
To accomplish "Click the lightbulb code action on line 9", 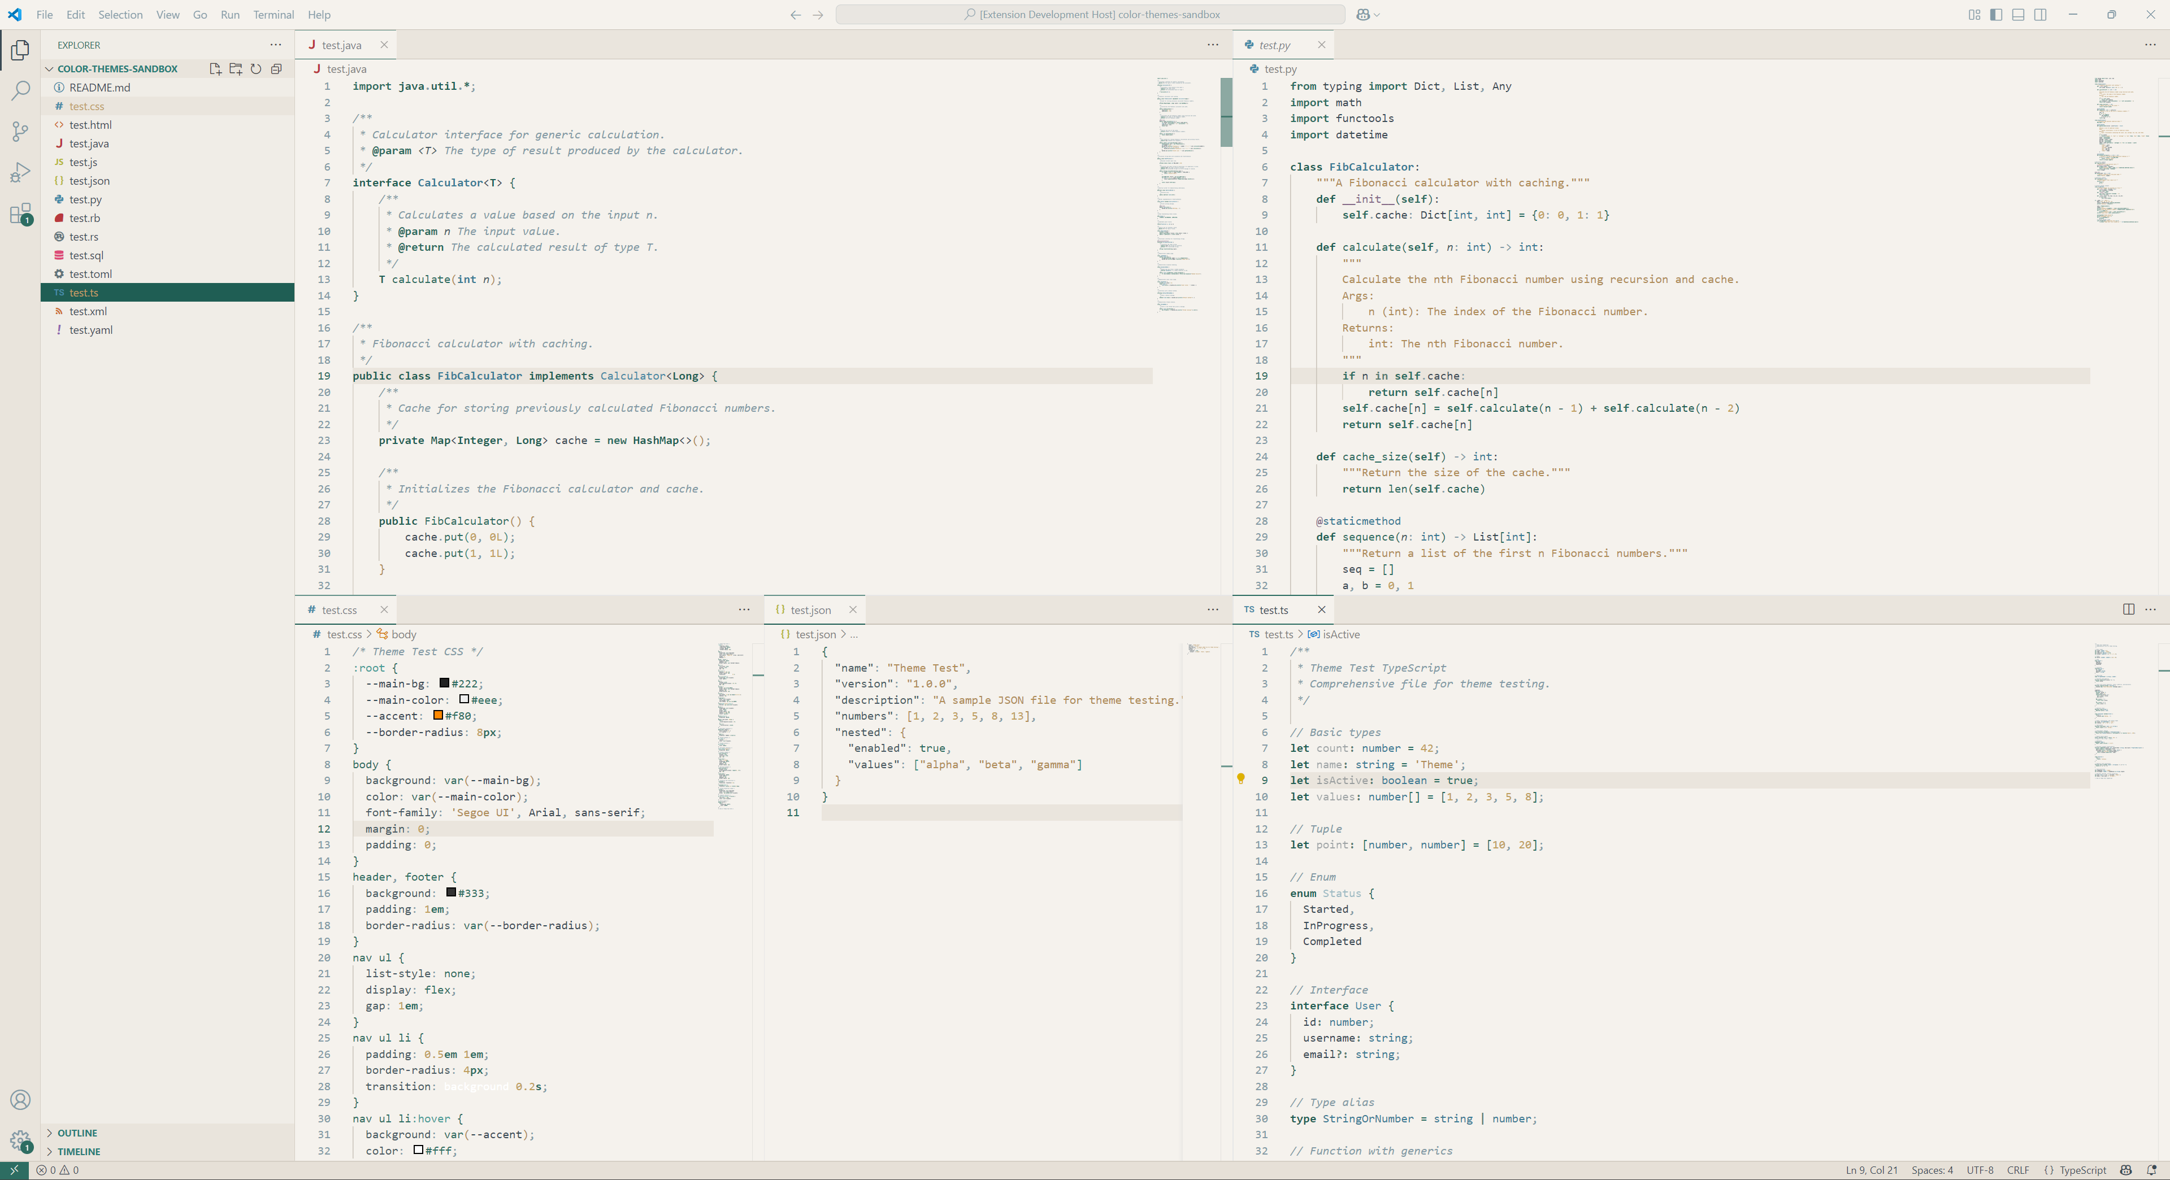I will (x=1240, y=779).
